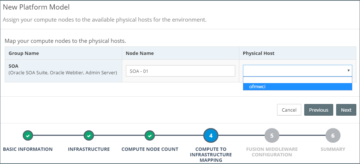Select the blue step 4 circle

point(211,135)
